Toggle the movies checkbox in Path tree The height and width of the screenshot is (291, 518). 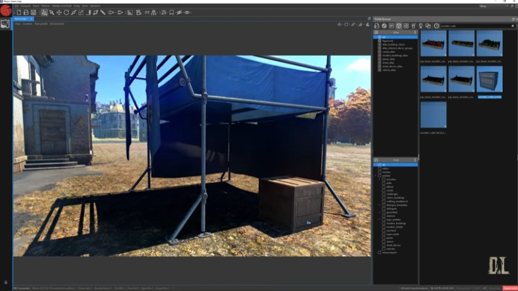pos(379,172)
